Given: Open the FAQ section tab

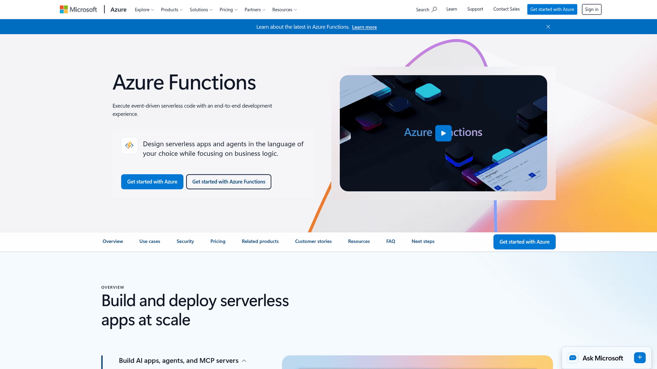Looking at the screenshot, I should pyautogui.click(x=391, y=241).
